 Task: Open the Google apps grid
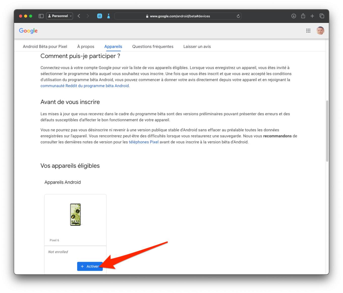click(308, 31)
